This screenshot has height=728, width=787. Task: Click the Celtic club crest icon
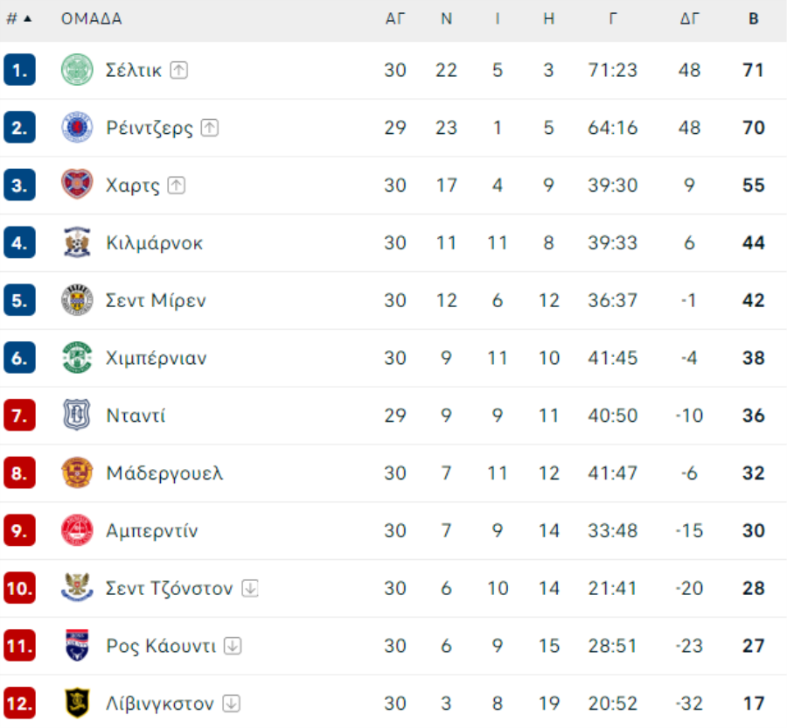click(77, 70)
